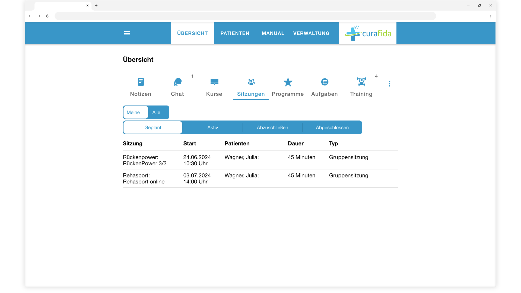Click the Sitzung column header
Screen dimensions: 521x293
[132, 144]
